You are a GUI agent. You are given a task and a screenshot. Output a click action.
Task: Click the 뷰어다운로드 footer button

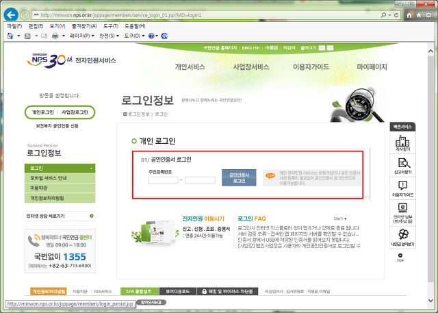pyautogui.click(x=178, y=292)
